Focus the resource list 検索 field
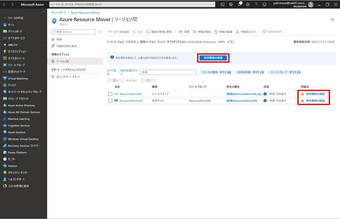 [x=168, y=72]
